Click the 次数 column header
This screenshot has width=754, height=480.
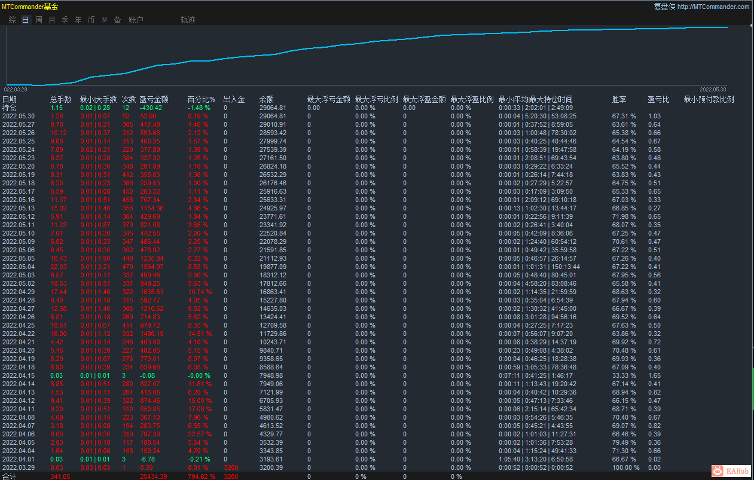tap(129, 100)
